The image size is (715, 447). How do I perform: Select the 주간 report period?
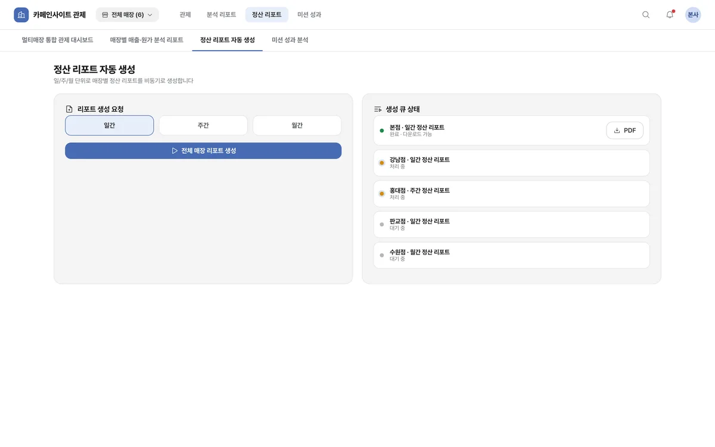coord(203,125)
